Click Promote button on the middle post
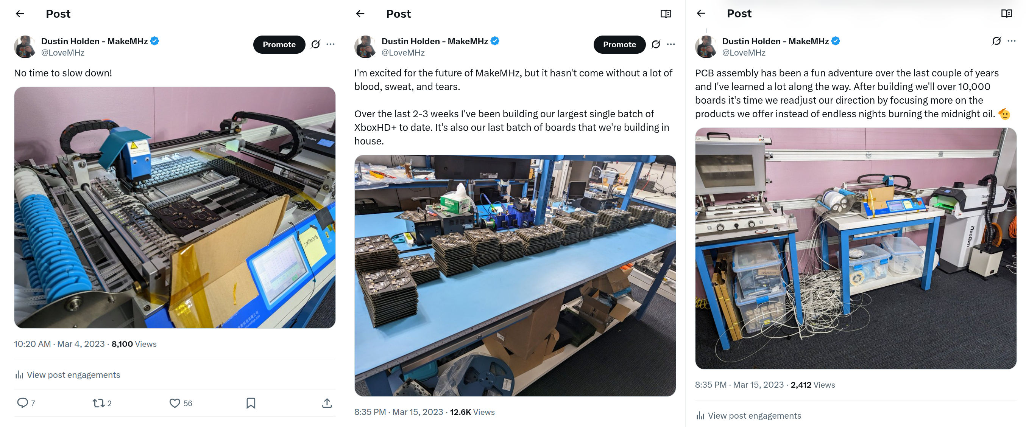Image resolution: width=1026 pixels, height=427 pixels. click(x=619, y=44)
